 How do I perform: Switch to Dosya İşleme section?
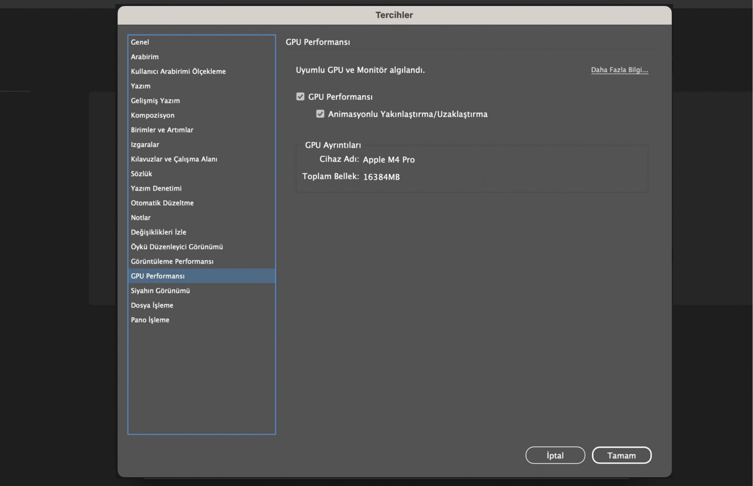pyautogui.click(x=152, y=305)
